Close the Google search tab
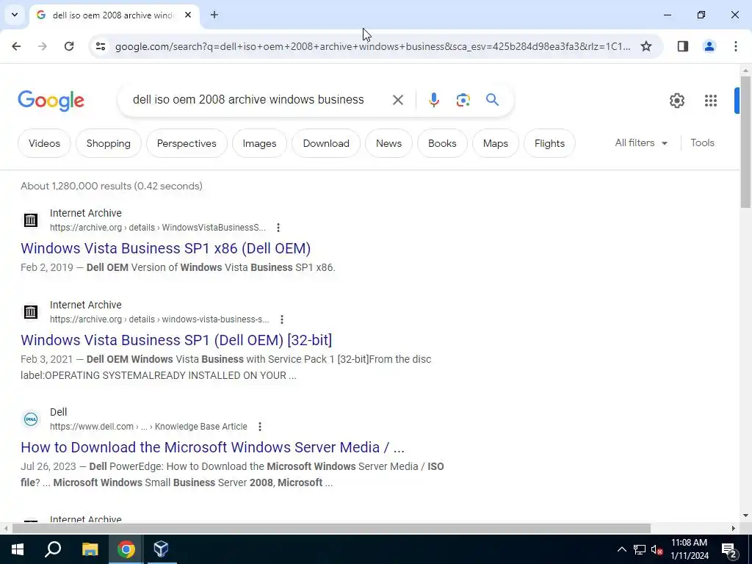The width and height of the screenshot is (752, 564). pos(188,15)
